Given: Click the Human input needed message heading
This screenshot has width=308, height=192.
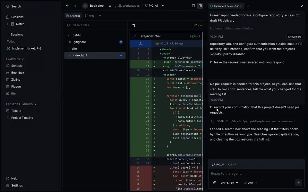Looking at the screenshot, I should [255, 18].
